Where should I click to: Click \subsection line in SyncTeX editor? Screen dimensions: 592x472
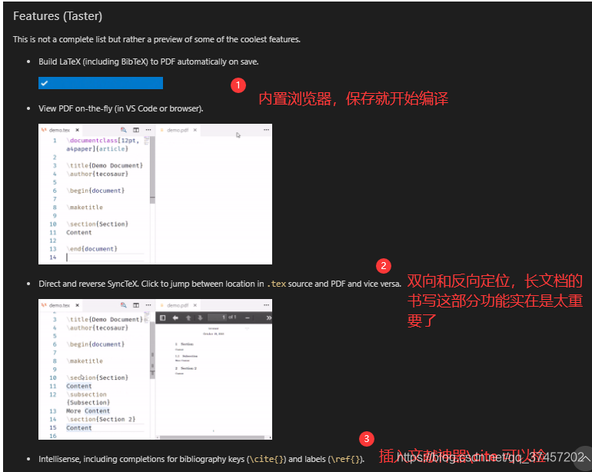[88, 394]
